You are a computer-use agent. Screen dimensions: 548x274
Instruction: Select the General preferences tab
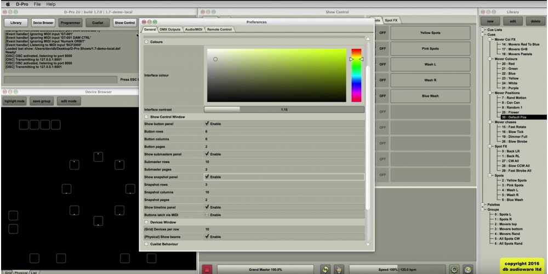150,30
